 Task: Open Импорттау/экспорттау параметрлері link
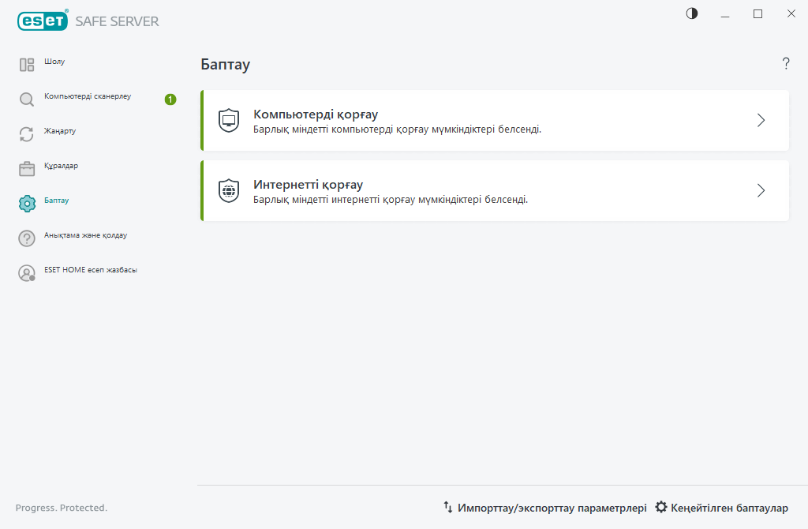(x=544, y=508)
